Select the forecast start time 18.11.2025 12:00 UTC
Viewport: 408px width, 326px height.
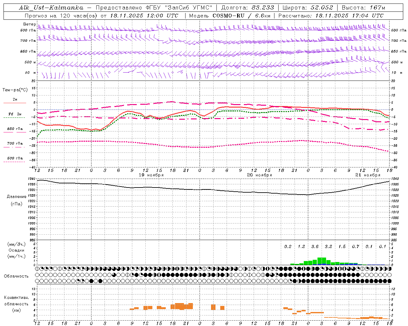click(144, 16)
